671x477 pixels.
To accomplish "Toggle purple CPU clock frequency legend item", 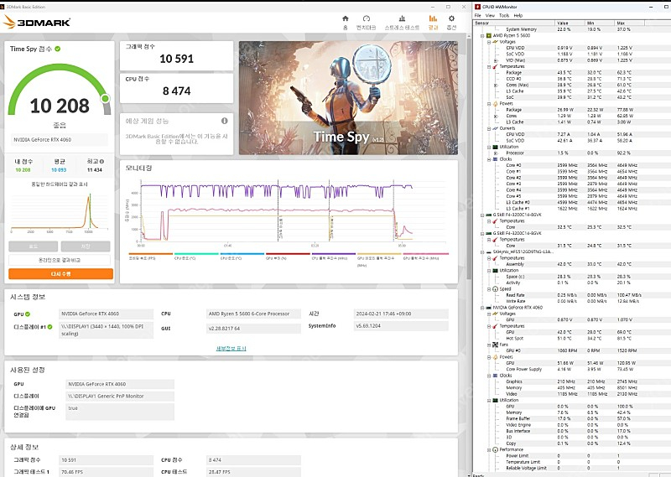I will point(333,257).
